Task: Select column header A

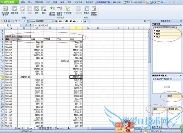Action: click(11, 28)
